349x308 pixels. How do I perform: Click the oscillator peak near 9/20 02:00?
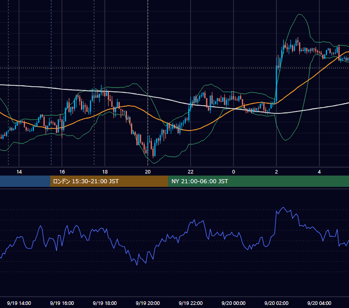[x=283, y=207]
